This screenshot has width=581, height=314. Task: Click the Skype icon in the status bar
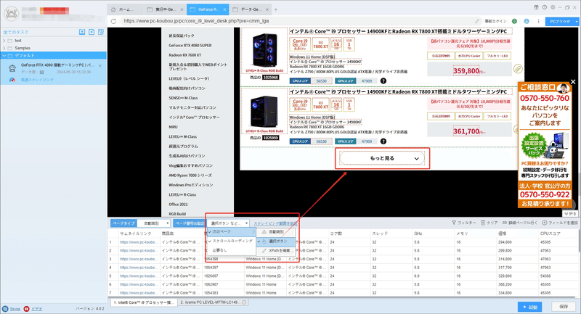click(5, 308)
